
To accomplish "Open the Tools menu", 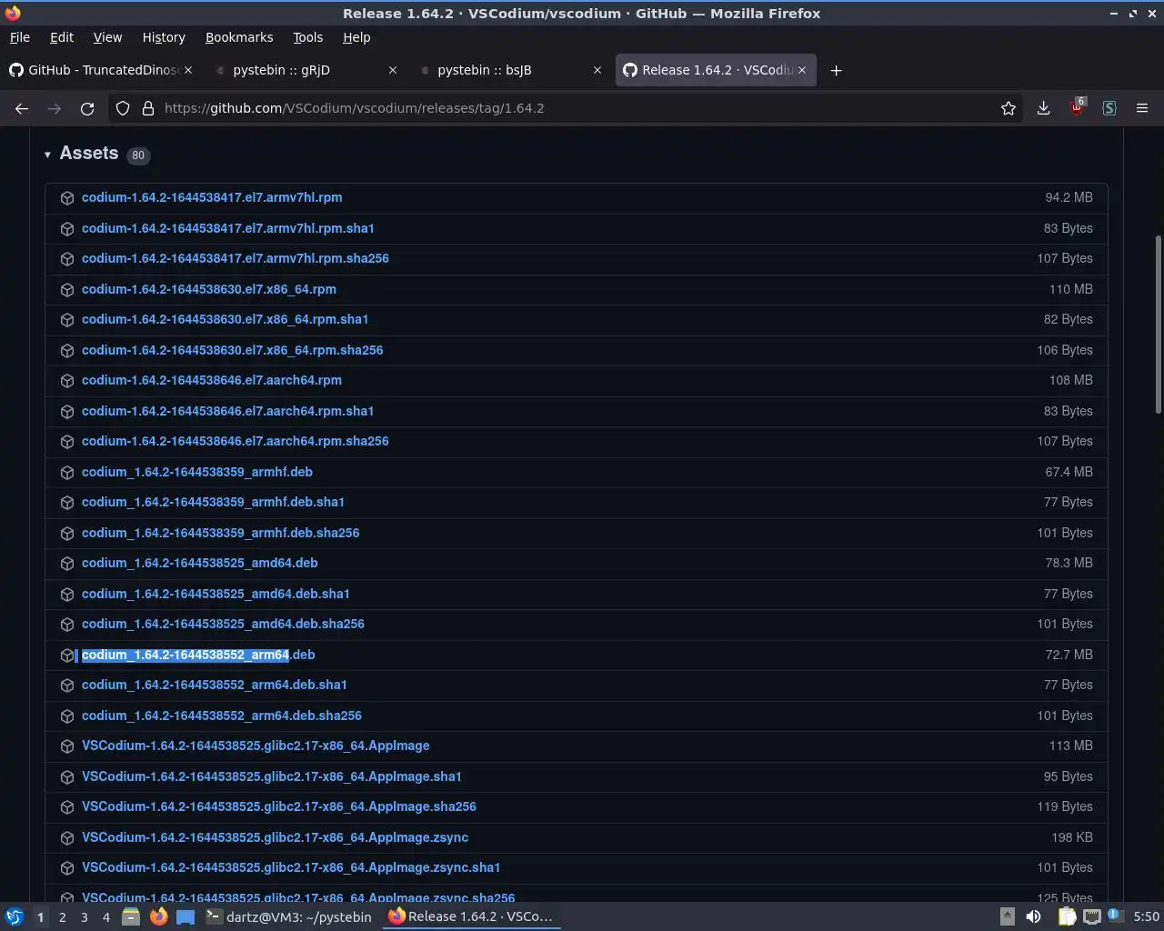I will pyautogui.click(x=307, y=37).
